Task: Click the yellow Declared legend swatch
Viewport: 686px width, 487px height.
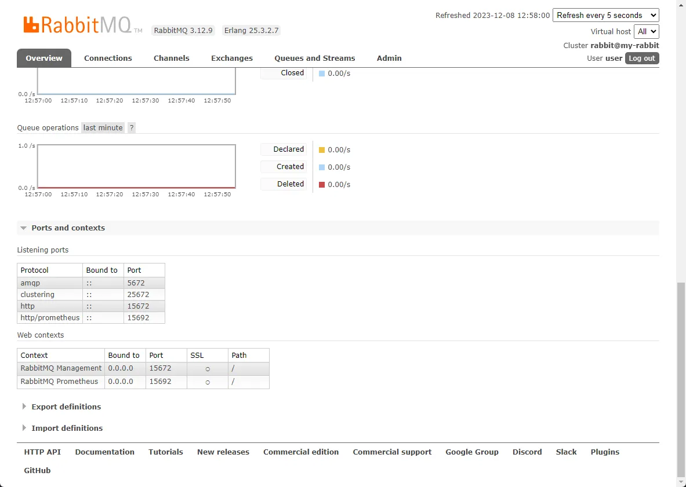Action: 322,150
